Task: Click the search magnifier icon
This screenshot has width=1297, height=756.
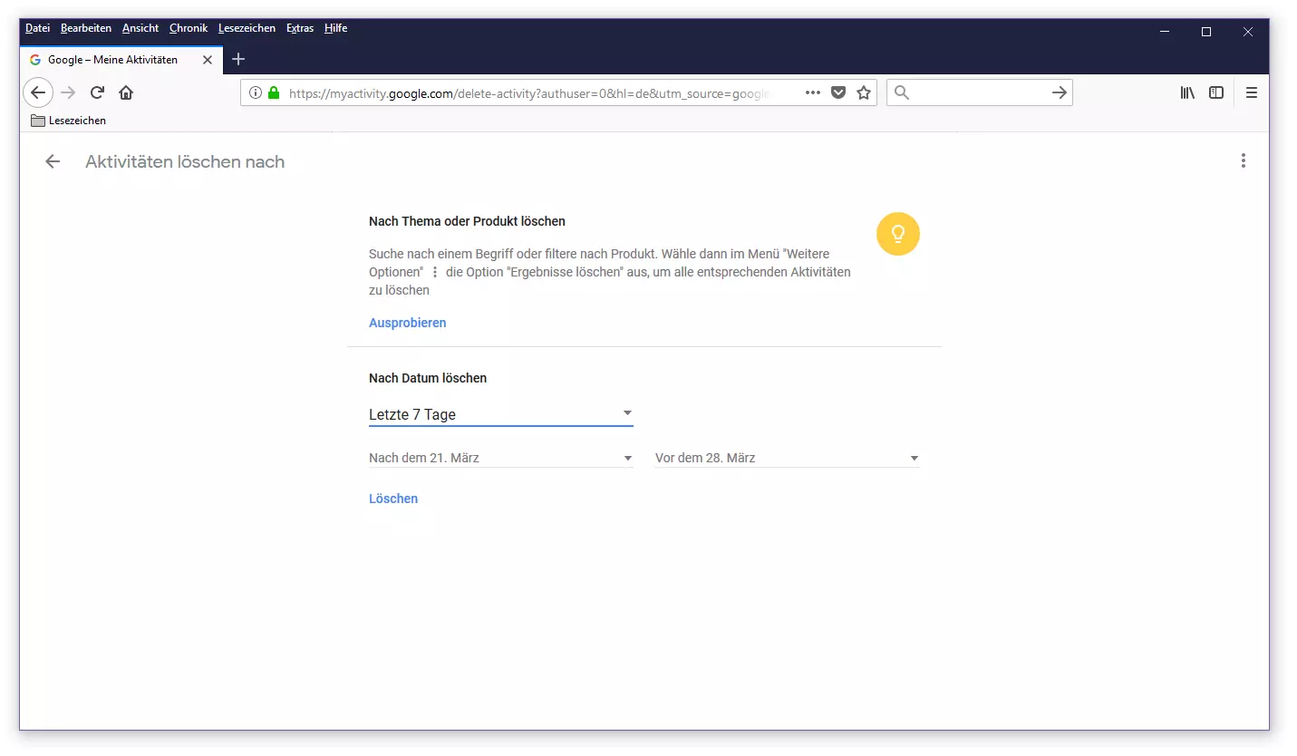Action: pos(902,92)
